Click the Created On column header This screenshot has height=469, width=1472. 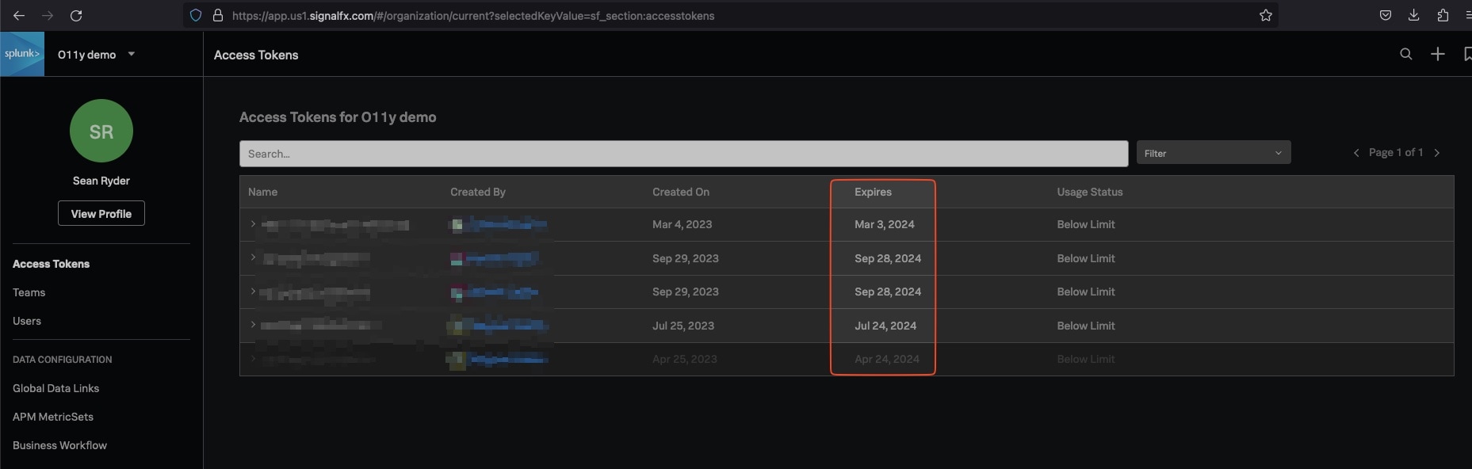pyautogui.click(x=681, y=192)
